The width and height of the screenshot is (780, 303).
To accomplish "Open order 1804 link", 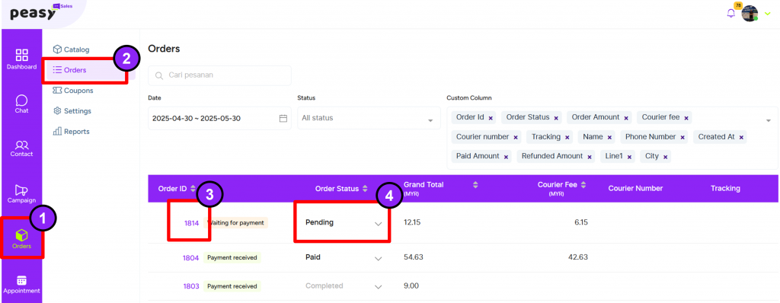I will (191, 258).
